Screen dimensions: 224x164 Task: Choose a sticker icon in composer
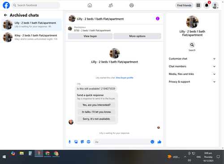coord(82,142)
